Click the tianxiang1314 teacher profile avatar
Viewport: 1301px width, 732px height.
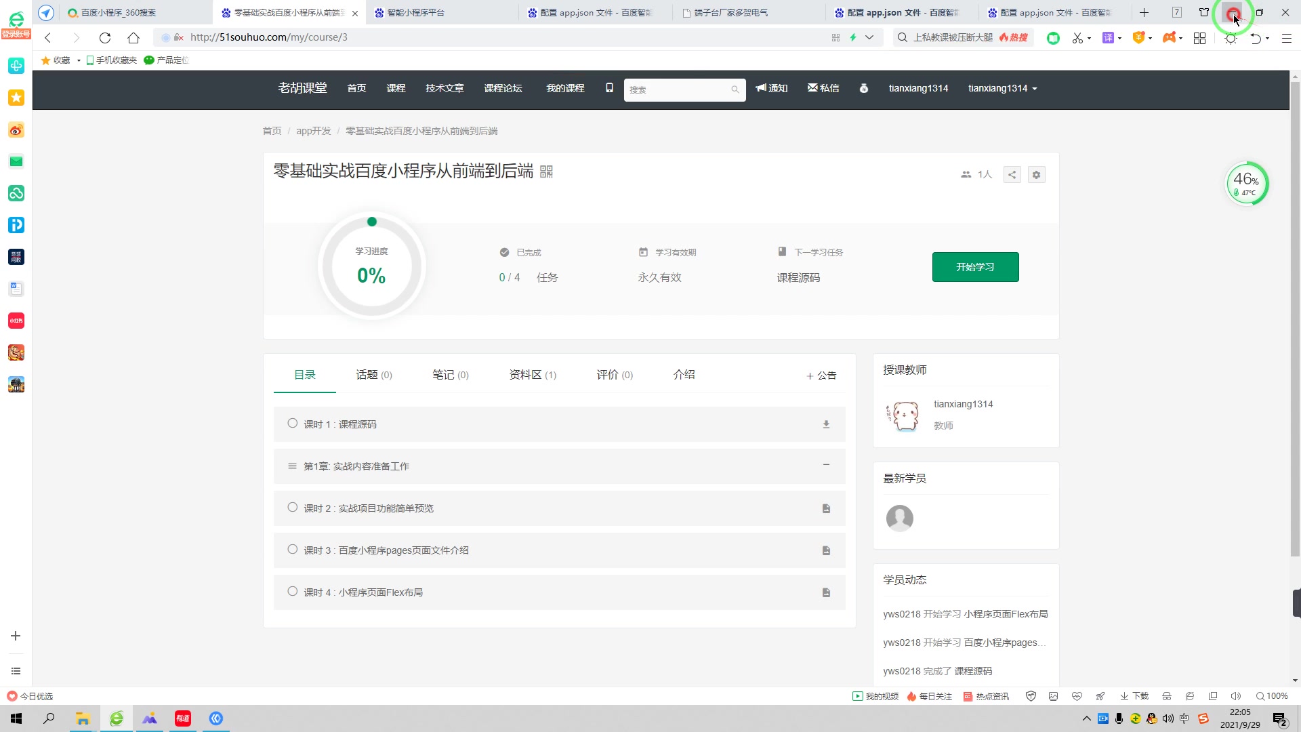pos(903,415)
